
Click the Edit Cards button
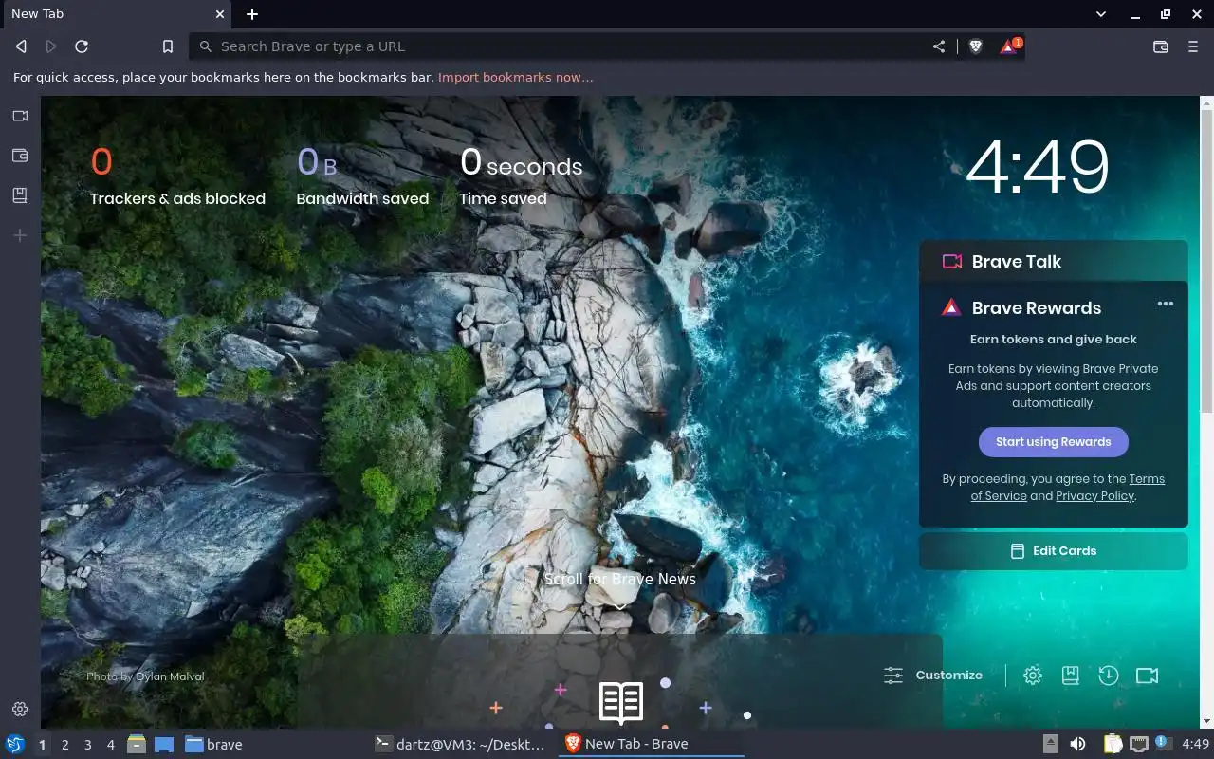click(1053, 550)
